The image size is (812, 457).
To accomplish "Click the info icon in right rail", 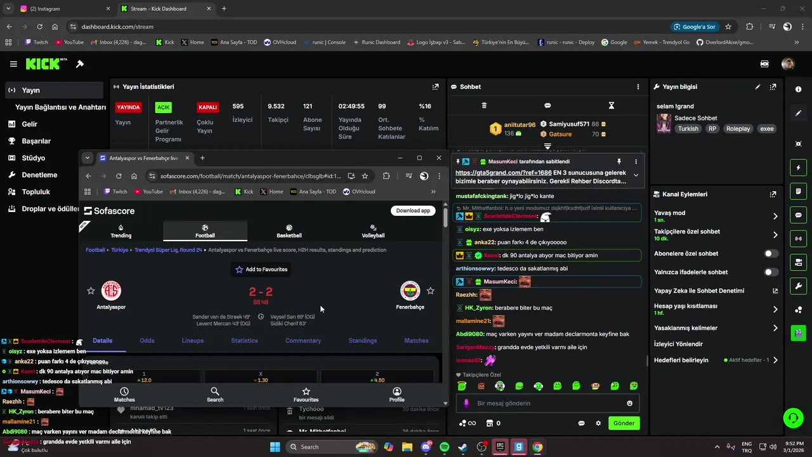I will (798, 89).
